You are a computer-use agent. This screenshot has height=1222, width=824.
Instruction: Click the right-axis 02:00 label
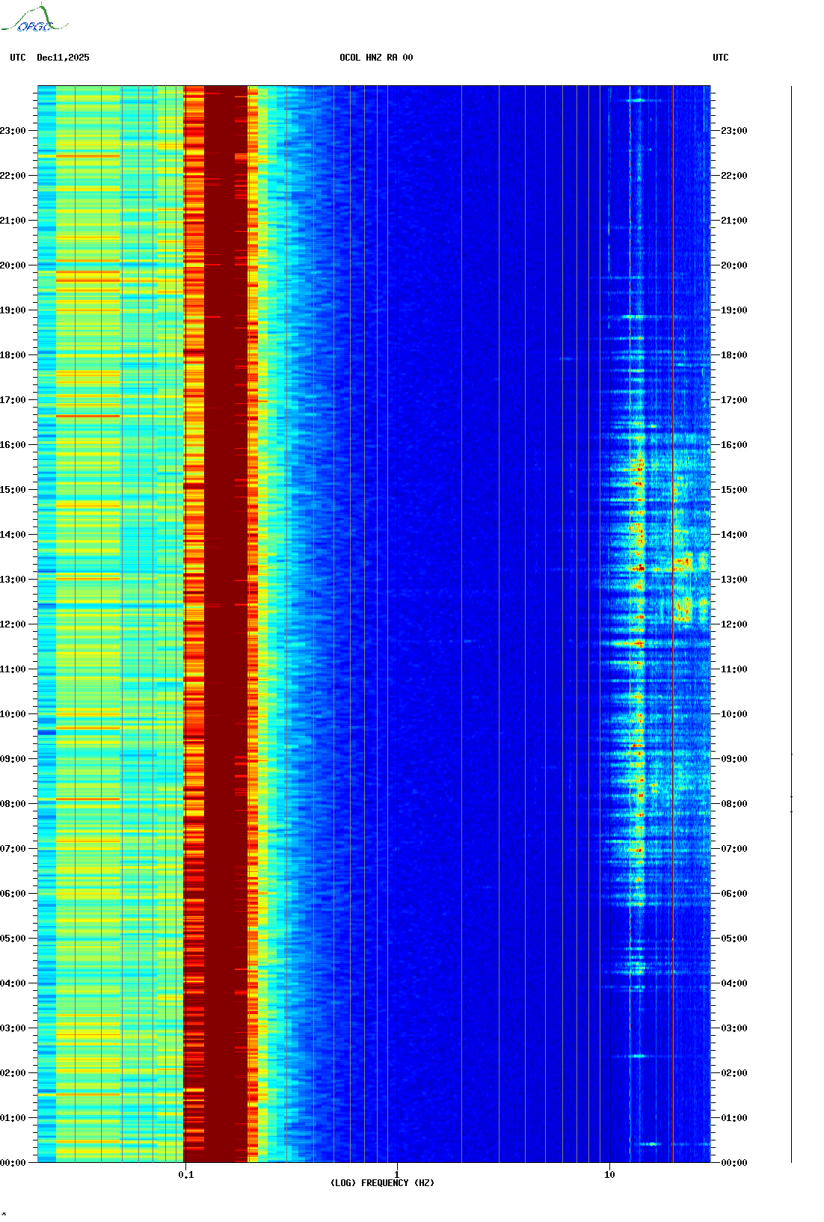(734, 1073)
